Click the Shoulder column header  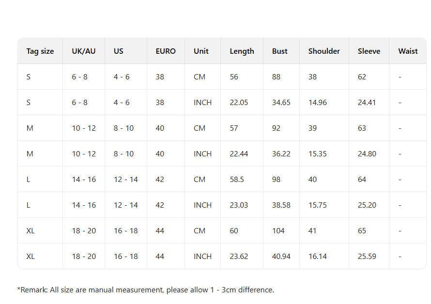[x=324, y=51]
